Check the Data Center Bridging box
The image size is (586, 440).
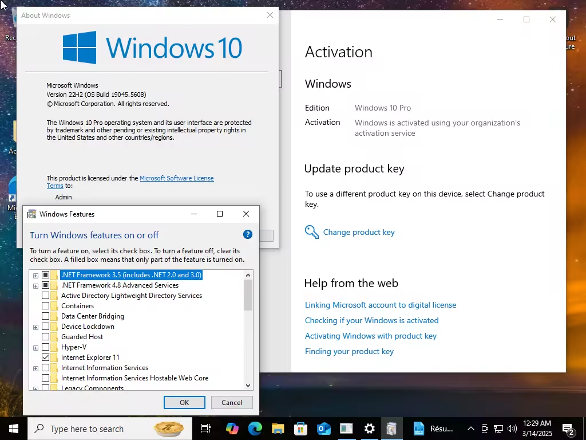[46, 316]
